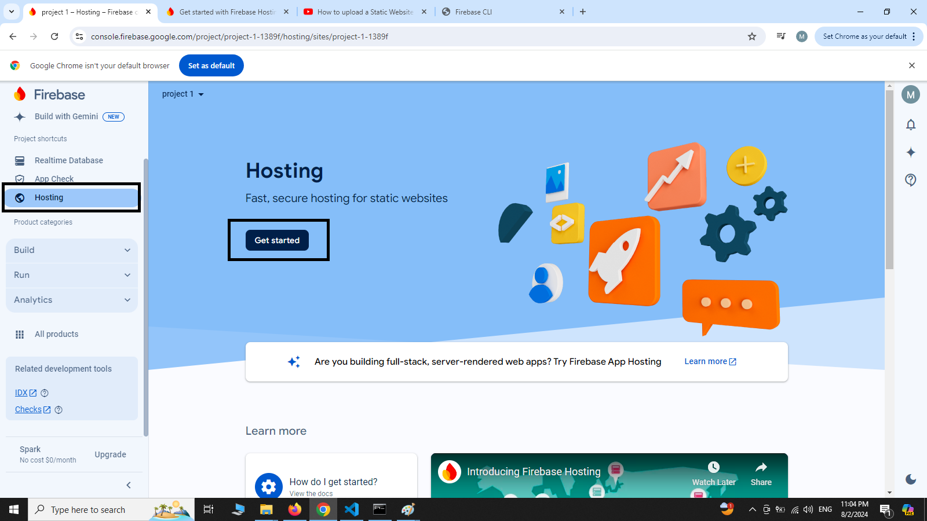The width and height of the screenshot is (927, 521).
Task: Click Upgrade next to Spark plan
Action: point(110,454)
